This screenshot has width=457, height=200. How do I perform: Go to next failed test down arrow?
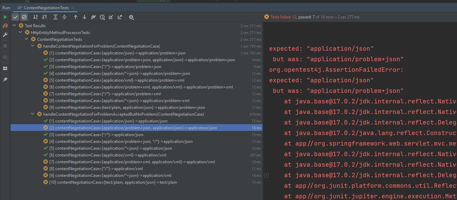coord(84,17)
